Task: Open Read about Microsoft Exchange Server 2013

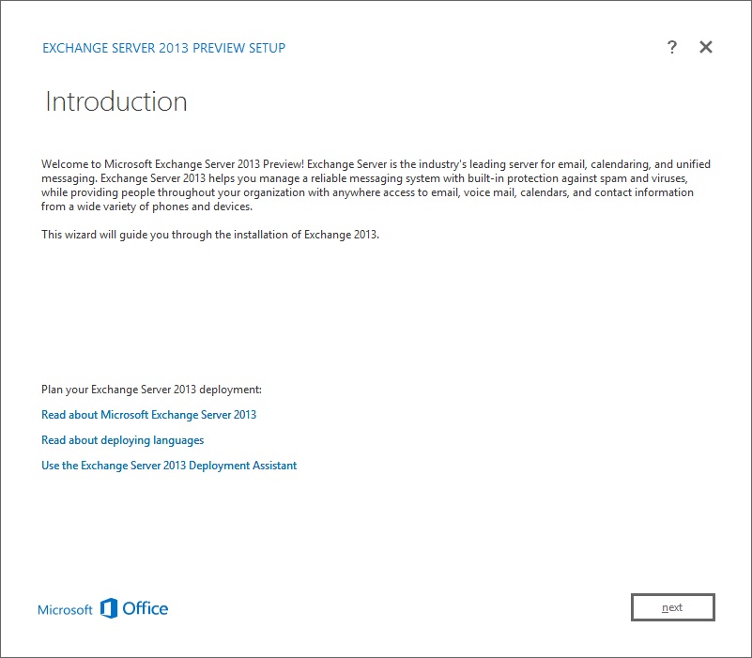Action: point(148,414)
